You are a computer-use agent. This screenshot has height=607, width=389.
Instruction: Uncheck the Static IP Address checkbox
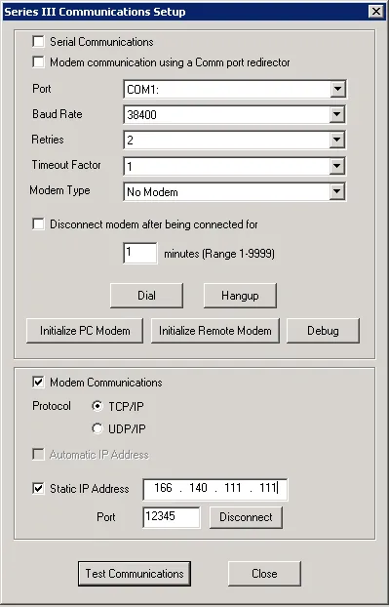click(38, 489)
